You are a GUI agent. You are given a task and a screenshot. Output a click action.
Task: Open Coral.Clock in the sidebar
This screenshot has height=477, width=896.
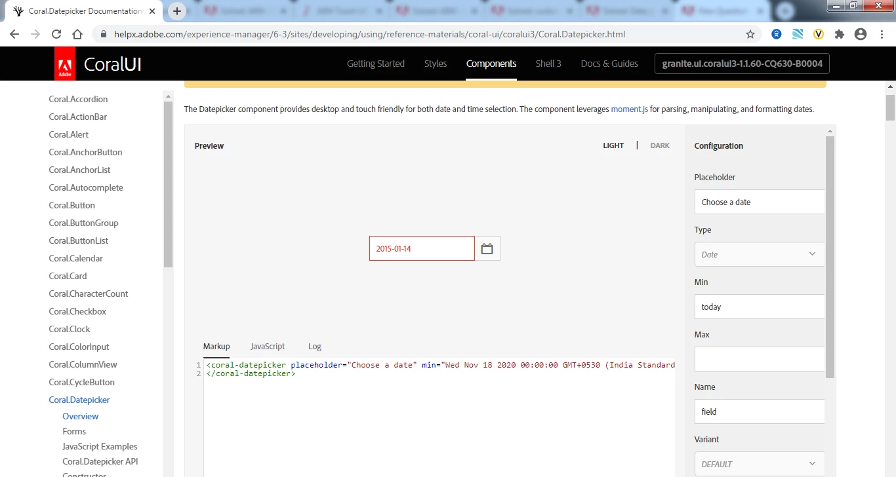click(70, 329)
